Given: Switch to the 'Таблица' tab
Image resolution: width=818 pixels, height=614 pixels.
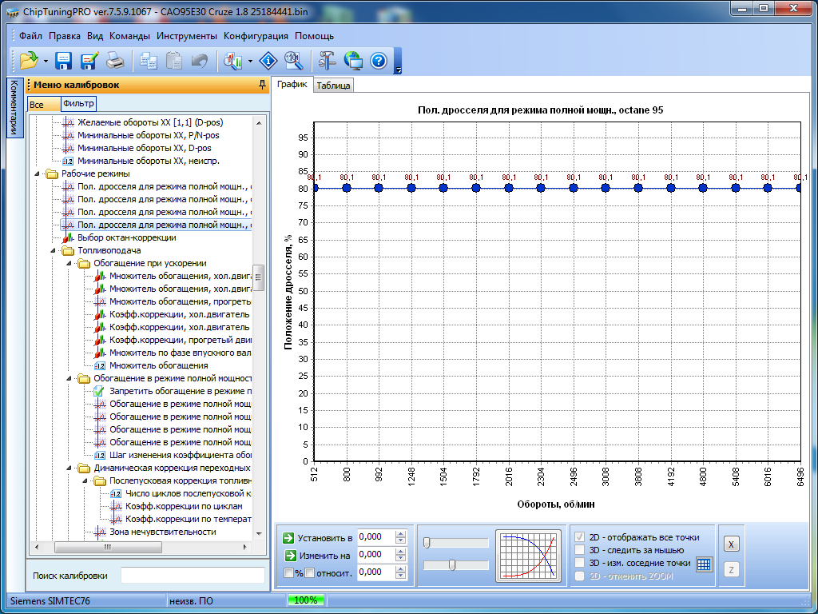Looking at the screenshot, I should coord(332,86).
